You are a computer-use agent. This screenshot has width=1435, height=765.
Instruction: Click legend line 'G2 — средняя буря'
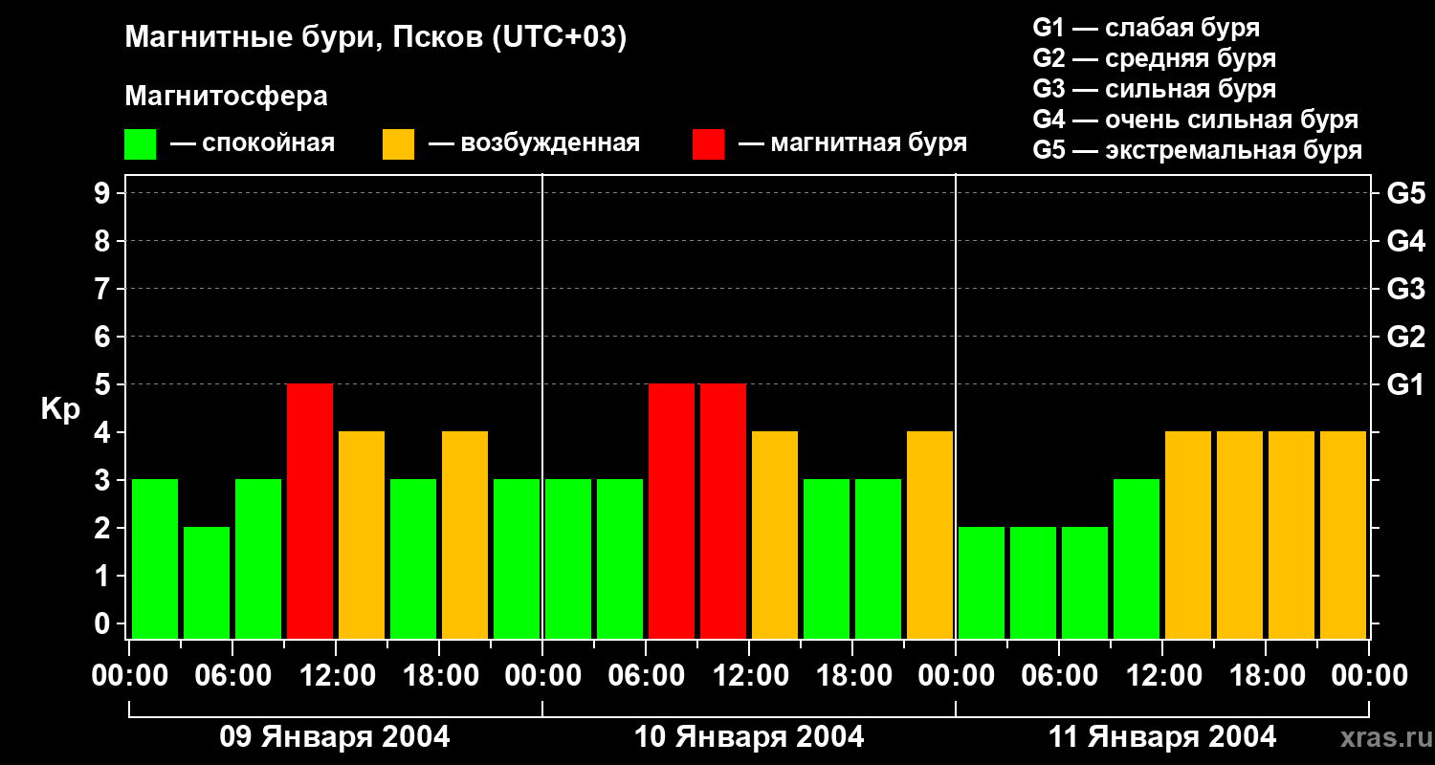click(1154, 58)
